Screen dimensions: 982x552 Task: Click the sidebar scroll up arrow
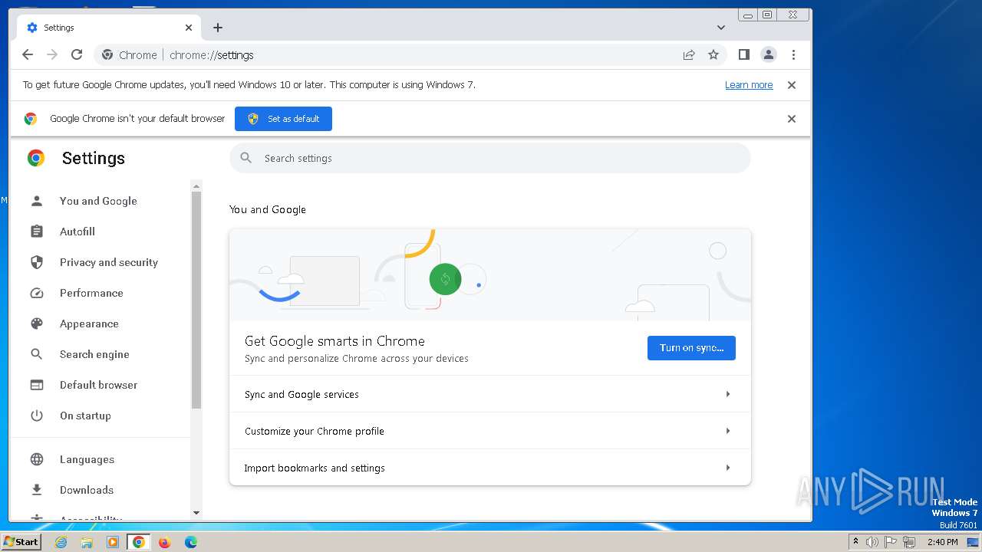click(196, 186)
